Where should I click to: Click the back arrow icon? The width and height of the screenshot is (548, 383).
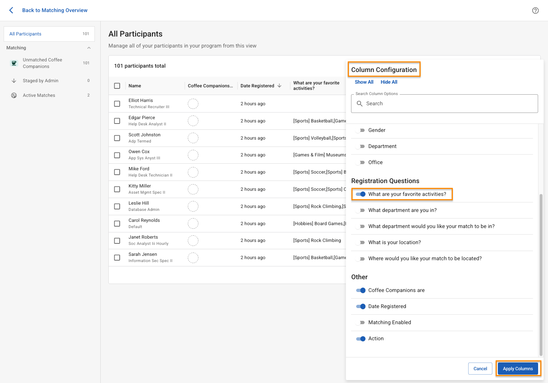pos(11,10)
